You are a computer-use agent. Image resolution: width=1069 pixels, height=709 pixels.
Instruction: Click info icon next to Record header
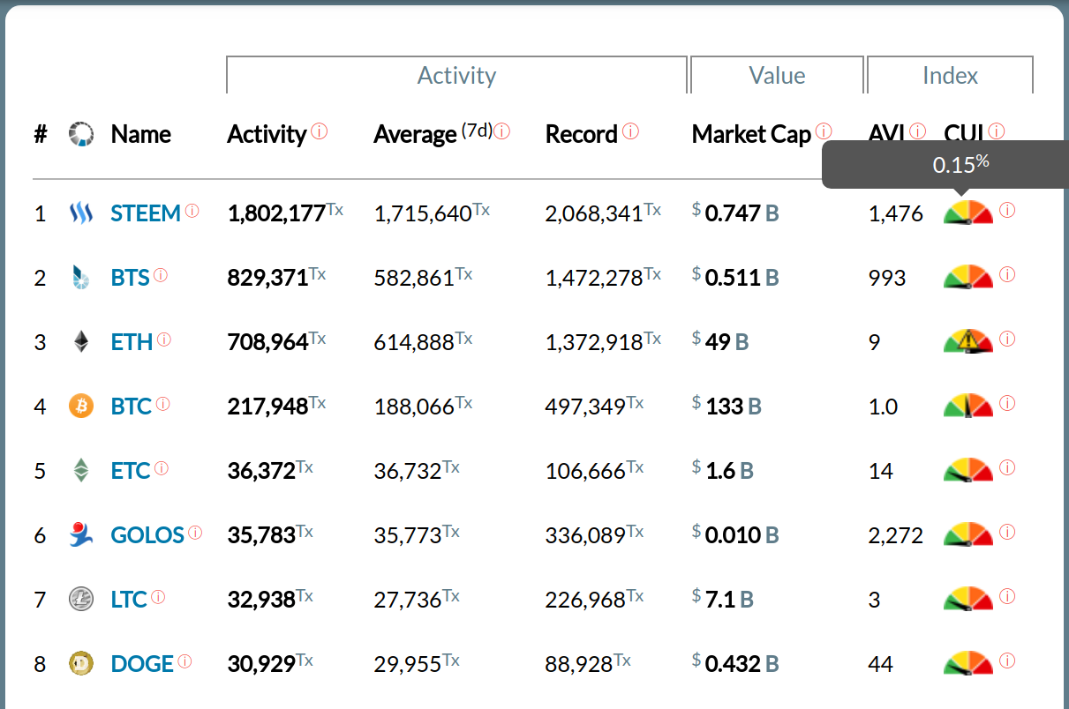tap(630, 131)
